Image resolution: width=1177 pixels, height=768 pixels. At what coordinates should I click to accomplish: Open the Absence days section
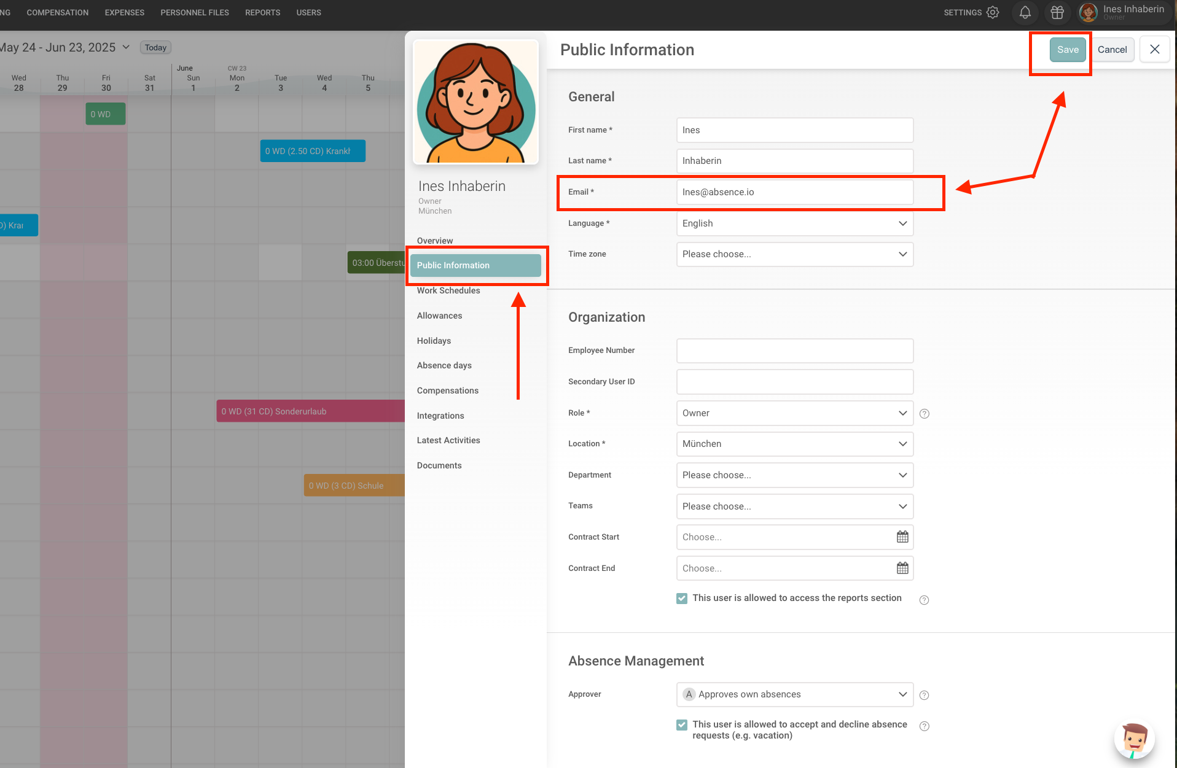444,365
